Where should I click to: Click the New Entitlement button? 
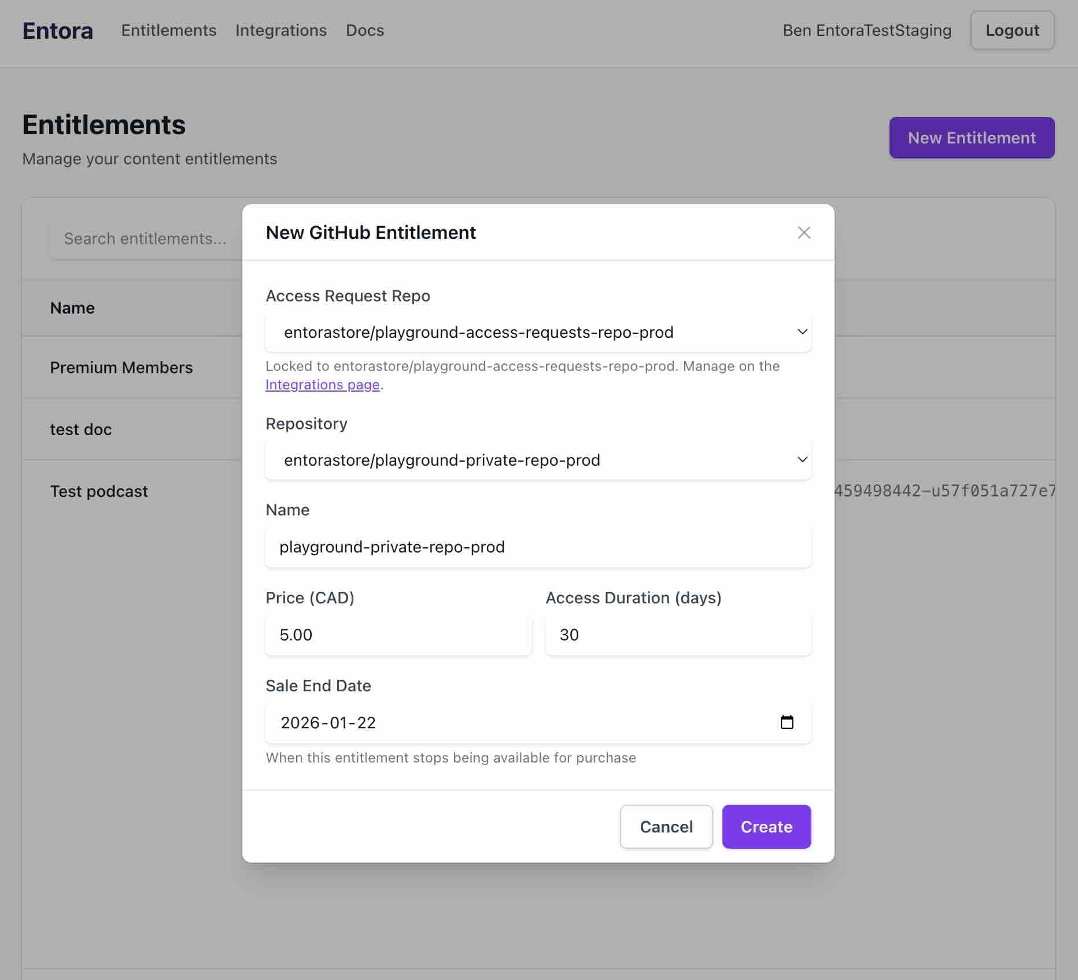(972, 138)
